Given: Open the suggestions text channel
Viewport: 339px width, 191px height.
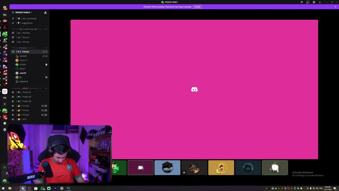Looking at the screenshot, I should [27, 23].
